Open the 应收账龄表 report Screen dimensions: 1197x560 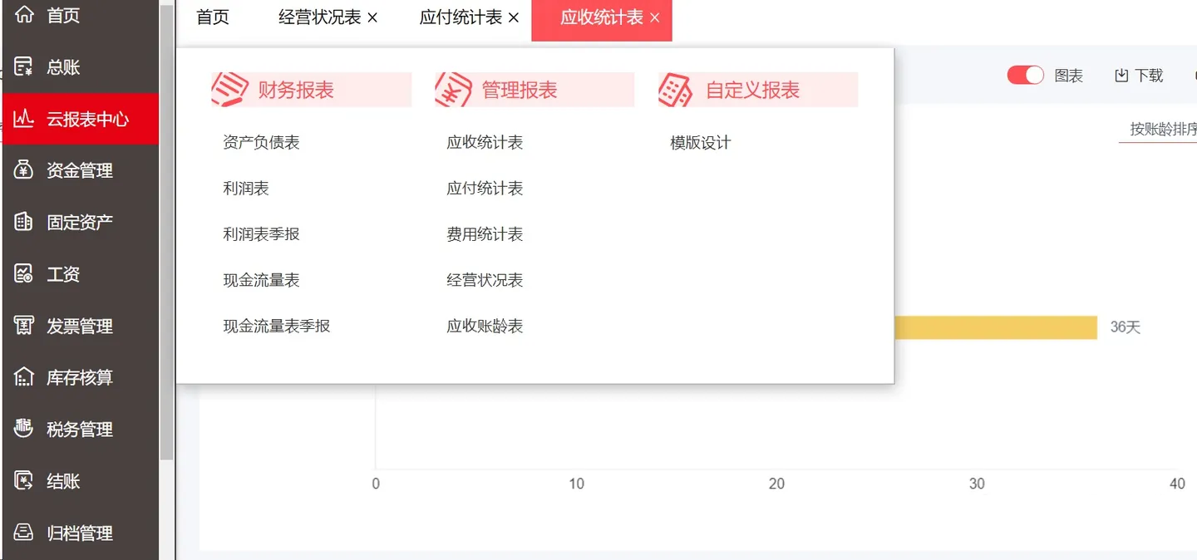coord(485,326)
